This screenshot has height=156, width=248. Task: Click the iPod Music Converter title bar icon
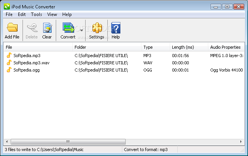click(7, 6)
